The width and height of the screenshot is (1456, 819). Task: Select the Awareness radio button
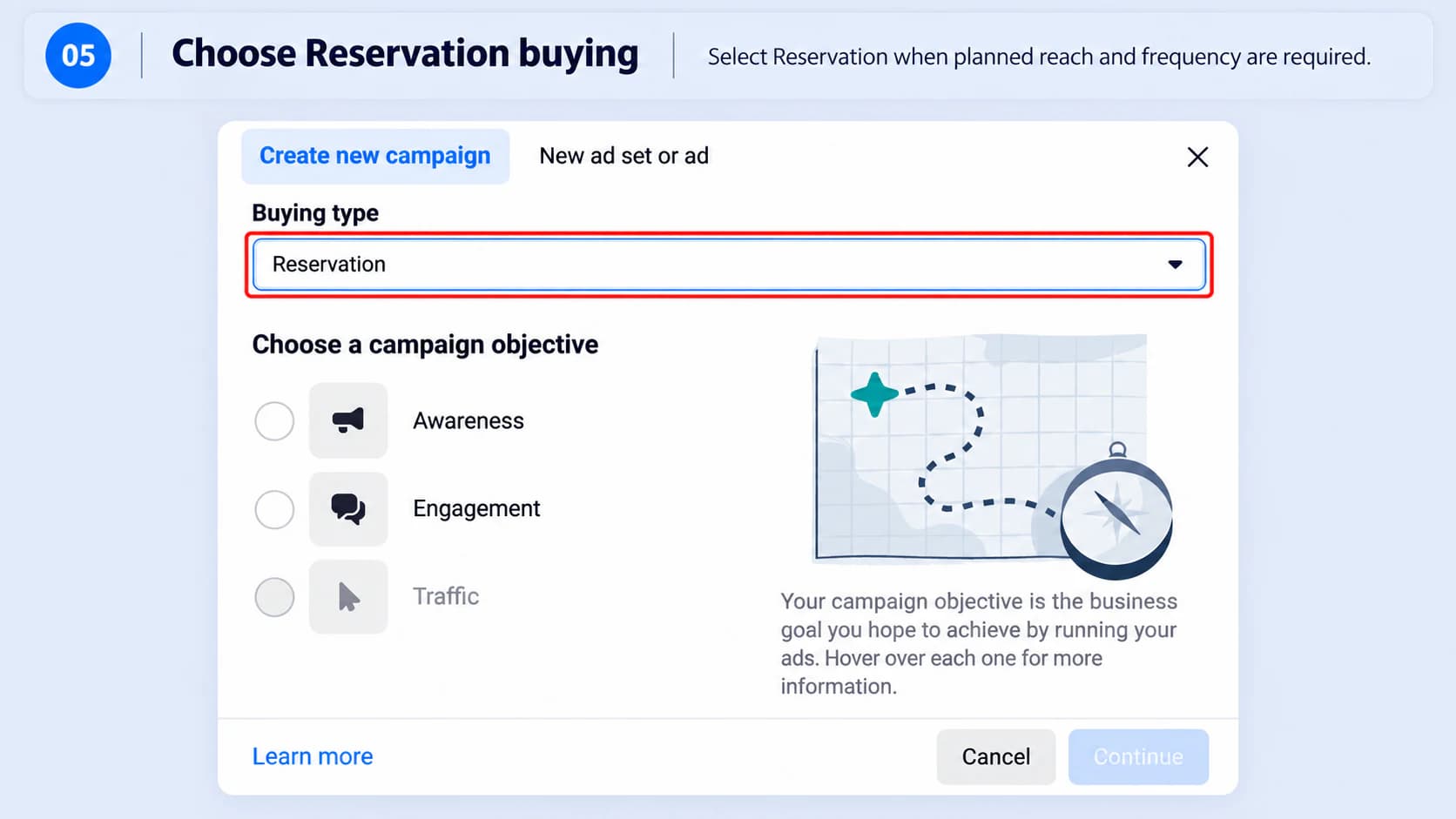click(274, 421)
